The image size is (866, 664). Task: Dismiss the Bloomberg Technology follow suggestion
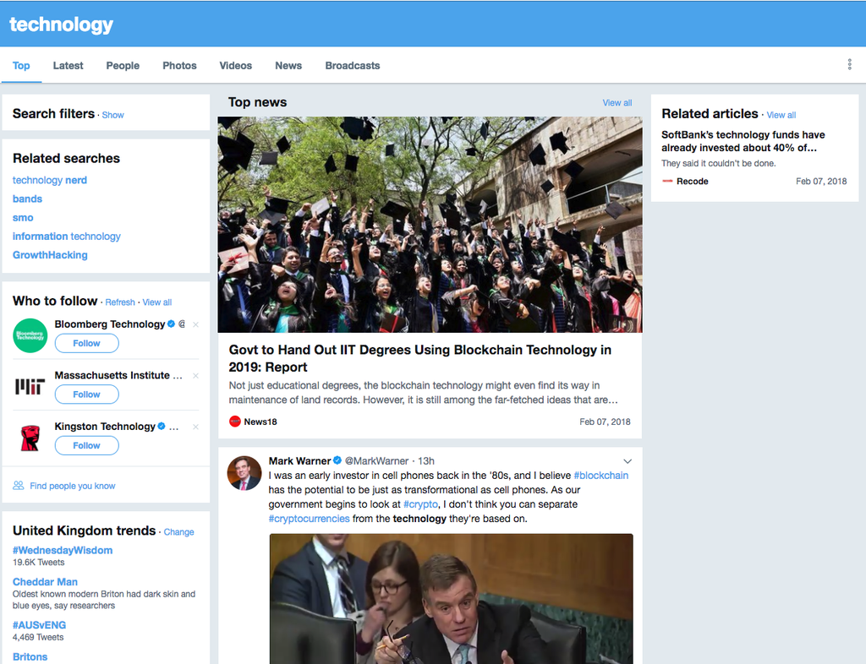tap(195, 324)
